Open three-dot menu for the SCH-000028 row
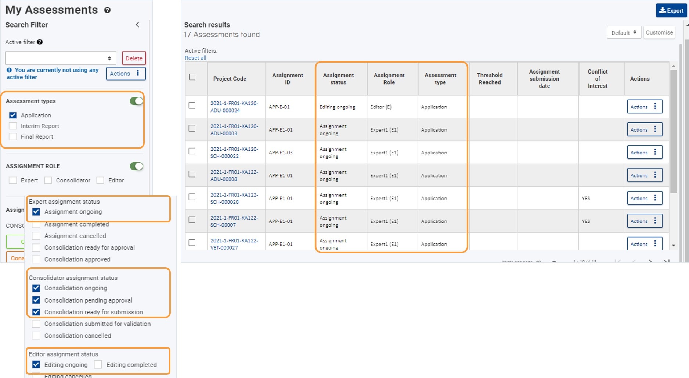 coord(655,198)
